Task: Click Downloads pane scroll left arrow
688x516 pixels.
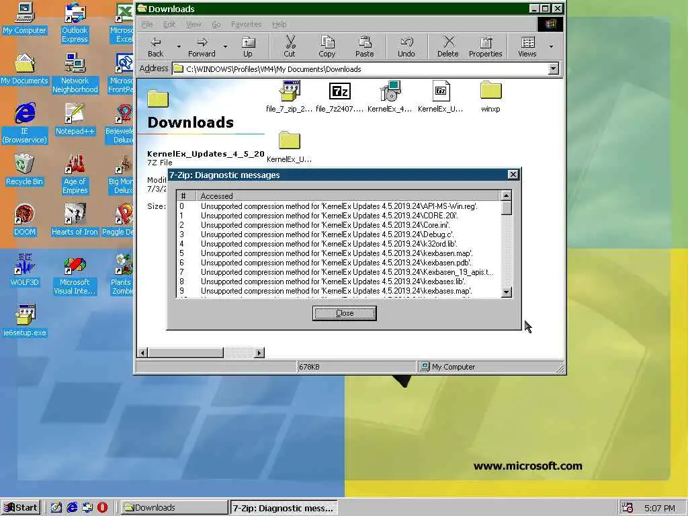Action: pyautogui.click(x=142, y=352)
